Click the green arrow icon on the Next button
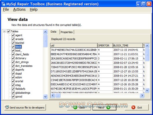This screenshot has height=115, width=153. click(108, 107)
